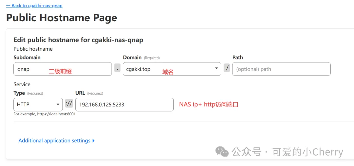Open the Domain dropdown showing cgakki.top
The height and width of the screenshot is (166, 354).
point(172,69)
